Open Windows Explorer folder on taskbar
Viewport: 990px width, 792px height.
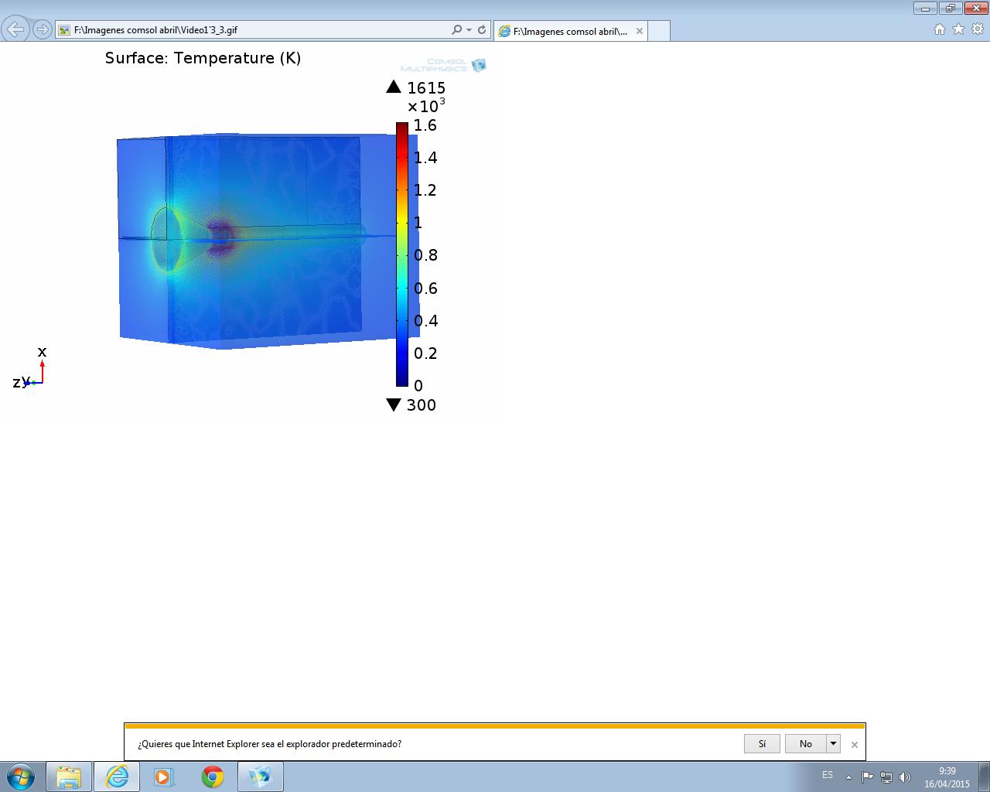pyautogui.click(x=69, y=777)
